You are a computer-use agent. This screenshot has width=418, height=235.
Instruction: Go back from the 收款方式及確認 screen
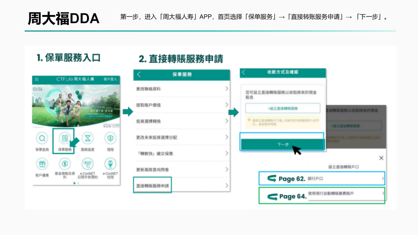pos(243,72)
